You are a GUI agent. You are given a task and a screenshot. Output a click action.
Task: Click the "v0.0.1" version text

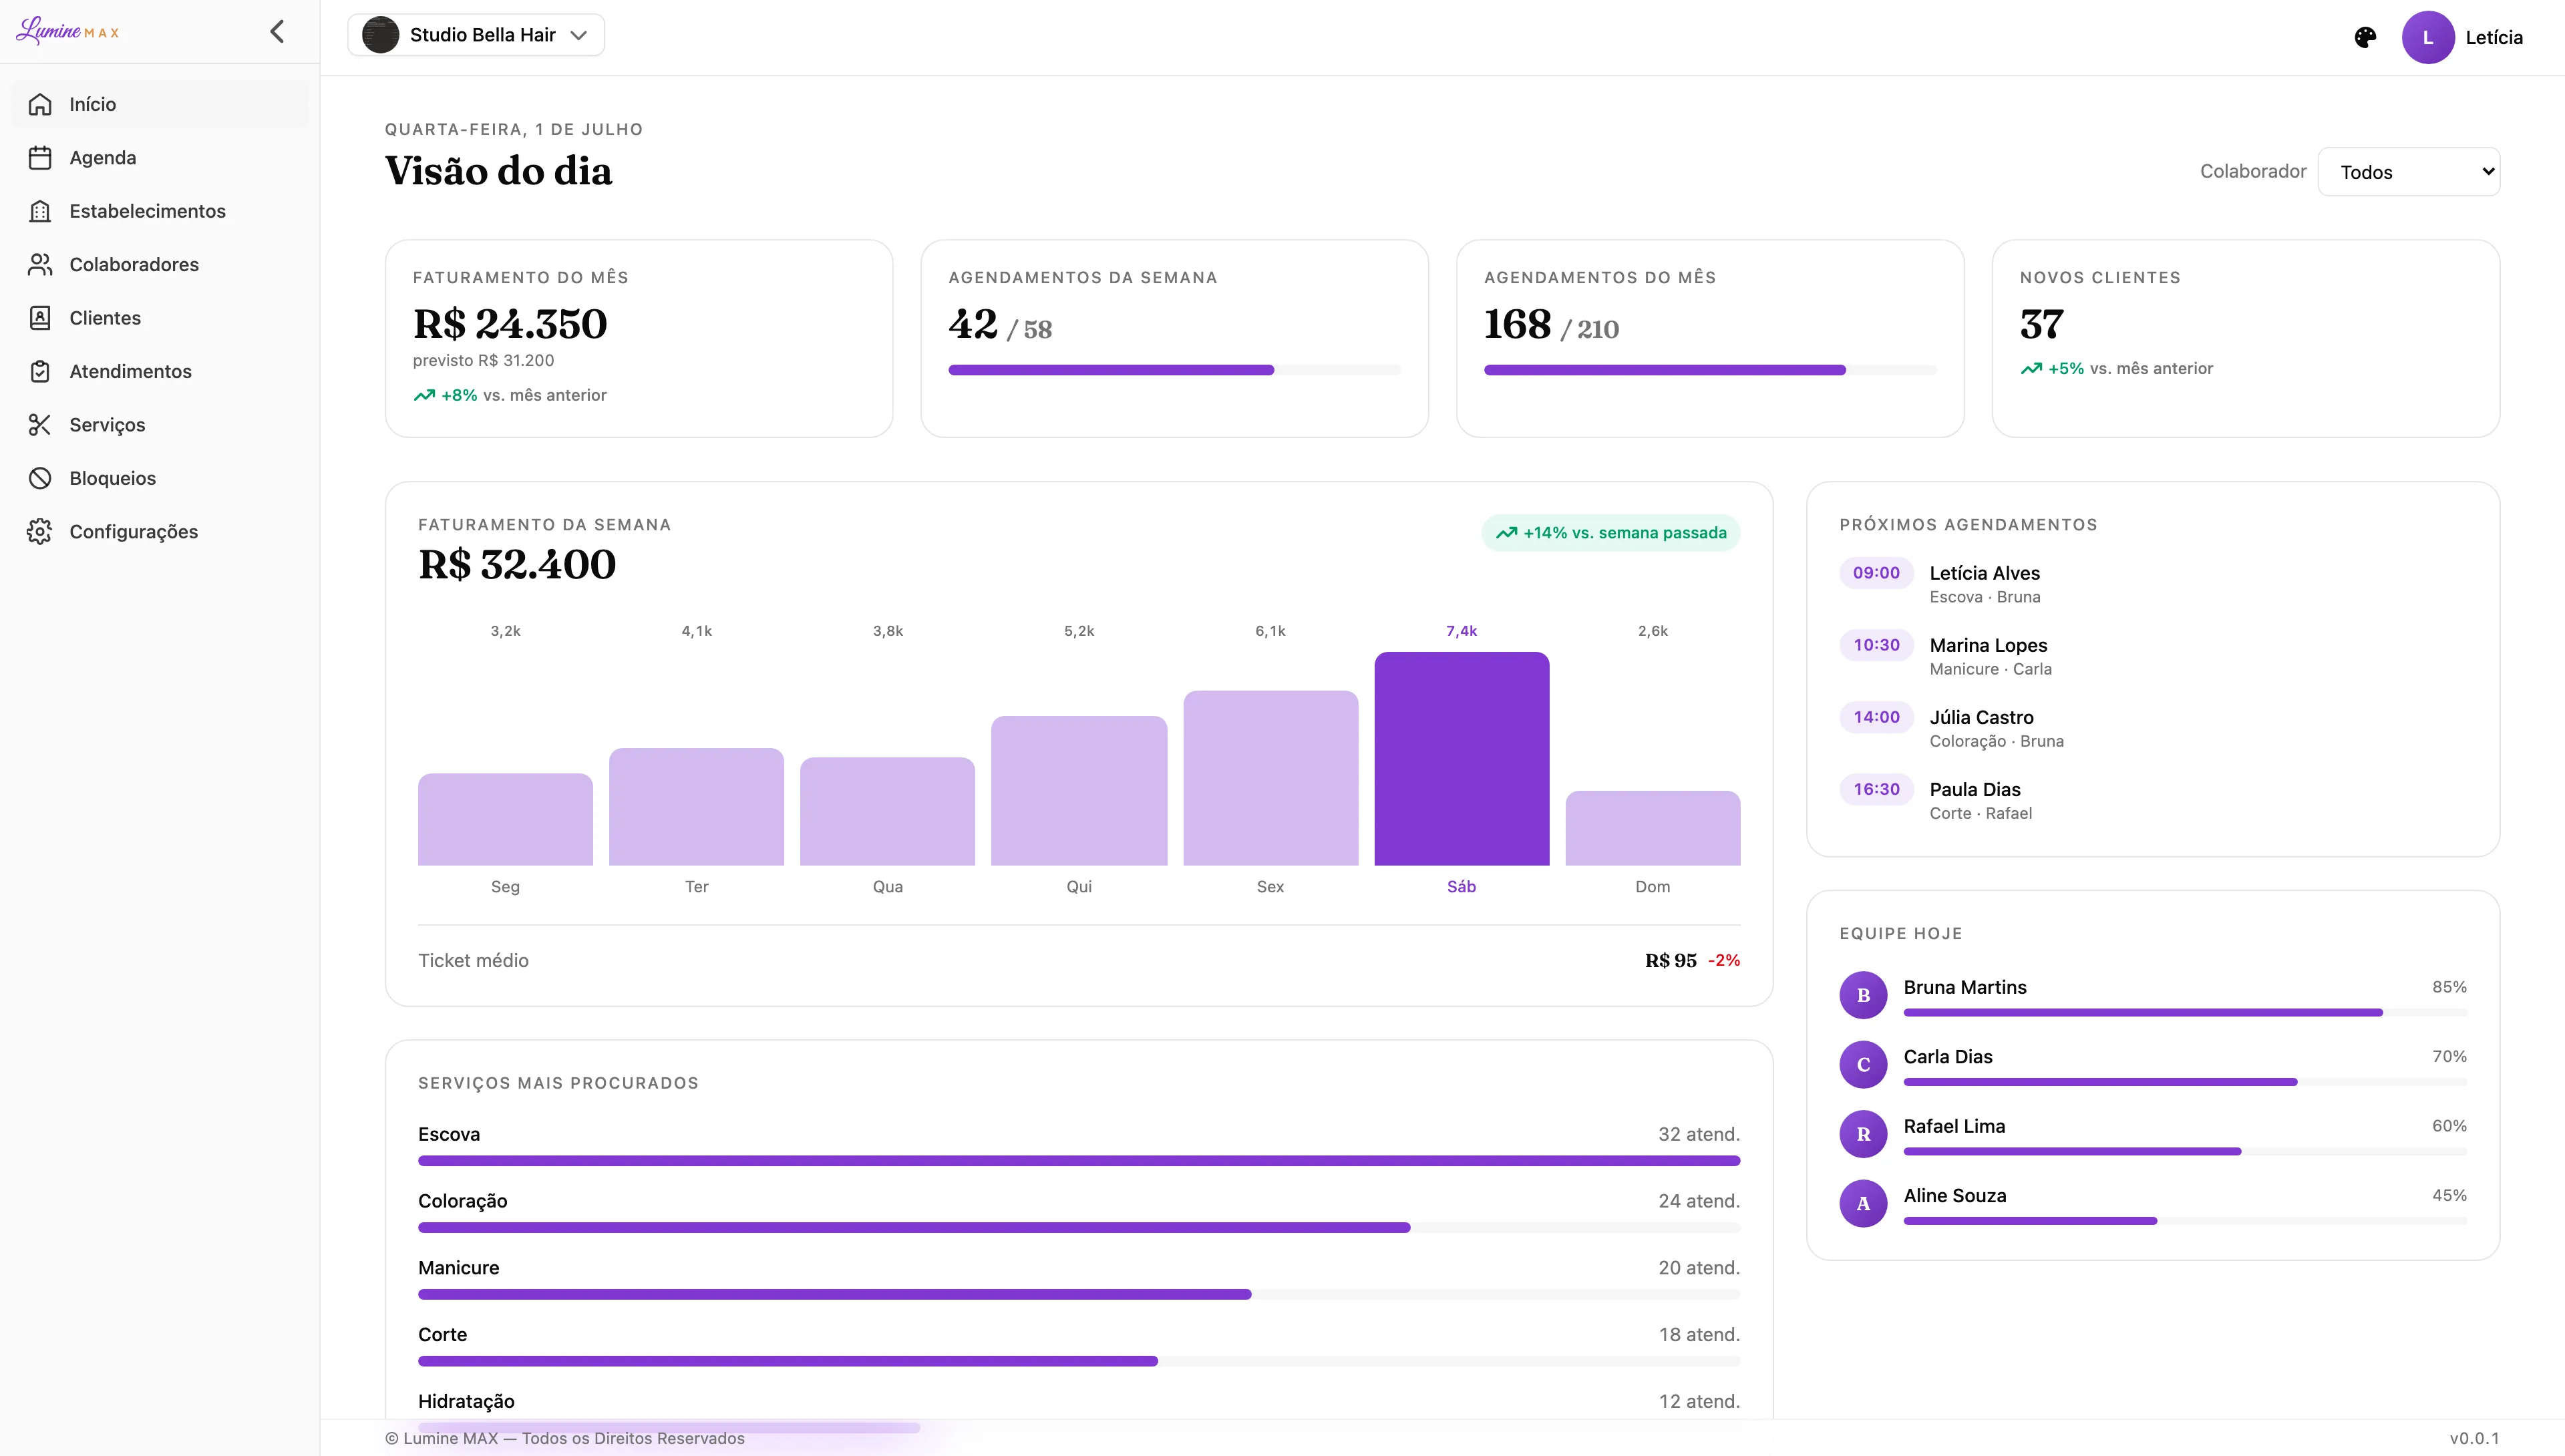coord(2474,1438)
